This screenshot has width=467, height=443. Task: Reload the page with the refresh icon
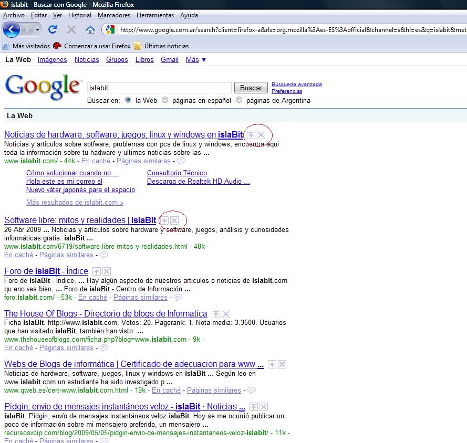tap(53, 29)
